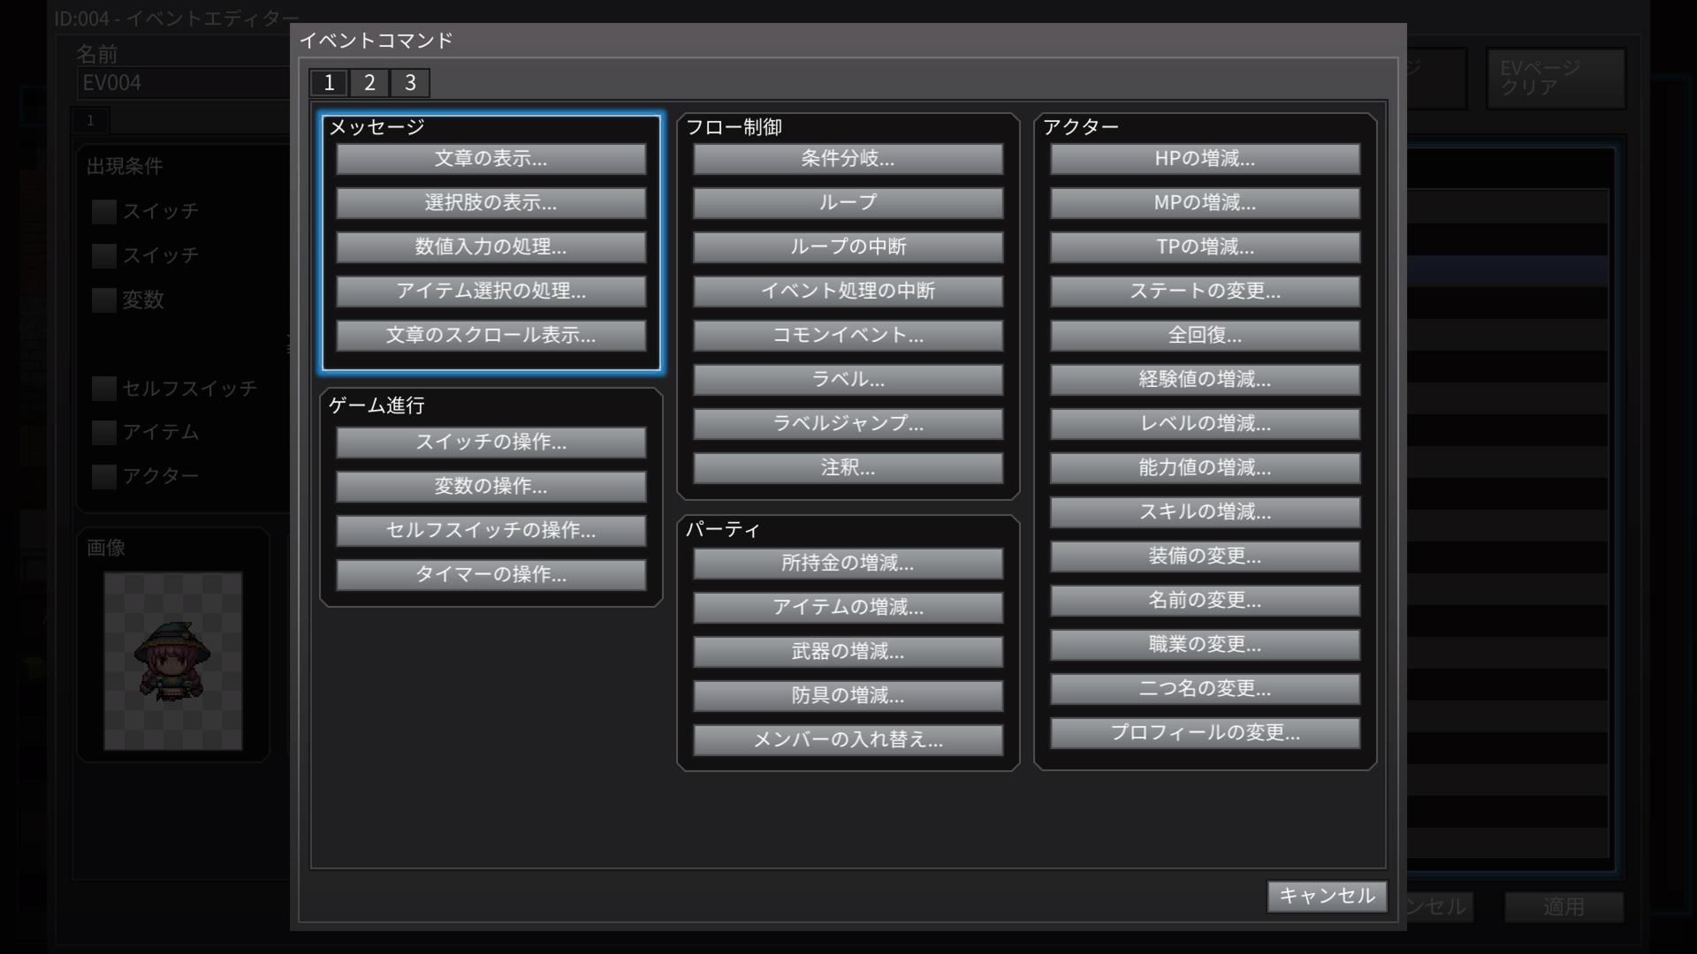
Task: Click 全回復... button
Action: coord(1205,336)
